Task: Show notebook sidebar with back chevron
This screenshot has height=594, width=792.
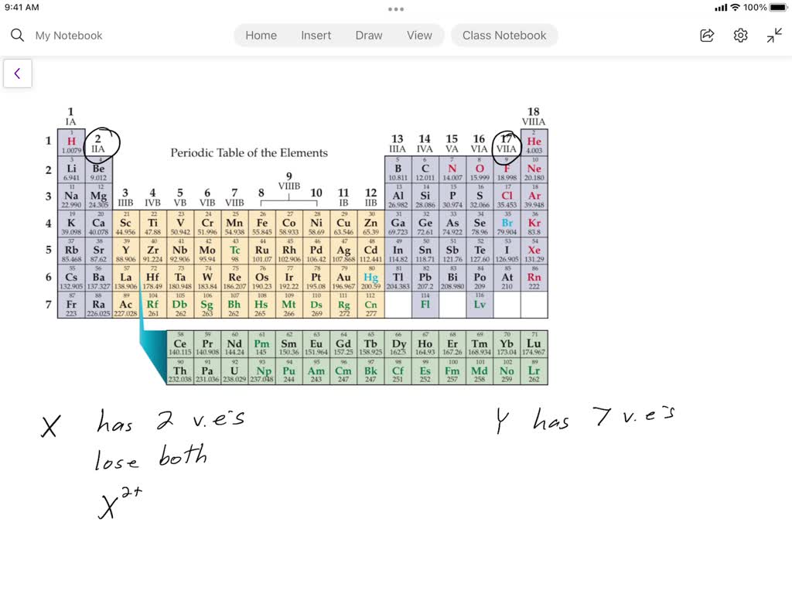Action: (17, 73)
